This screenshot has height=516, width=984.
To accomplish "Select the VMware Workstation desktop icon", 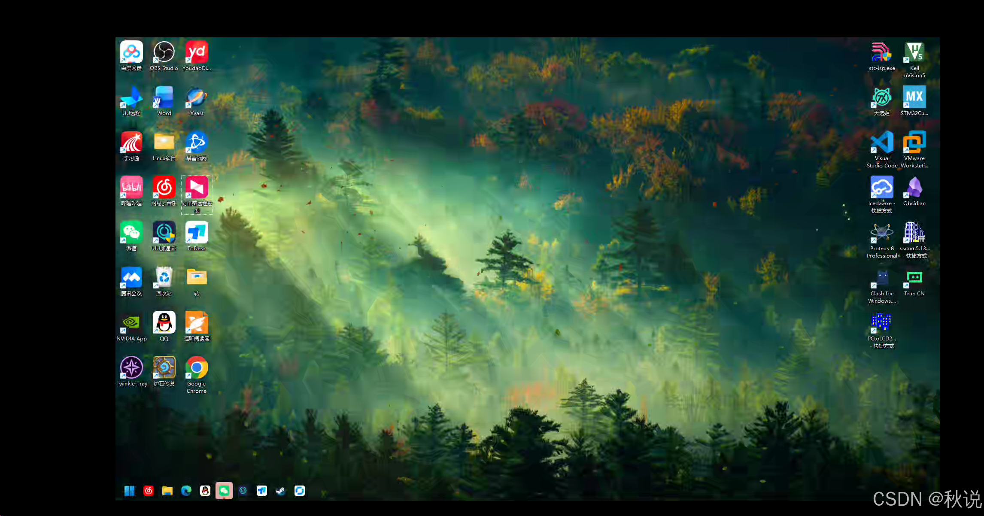I will click(914, 143).
